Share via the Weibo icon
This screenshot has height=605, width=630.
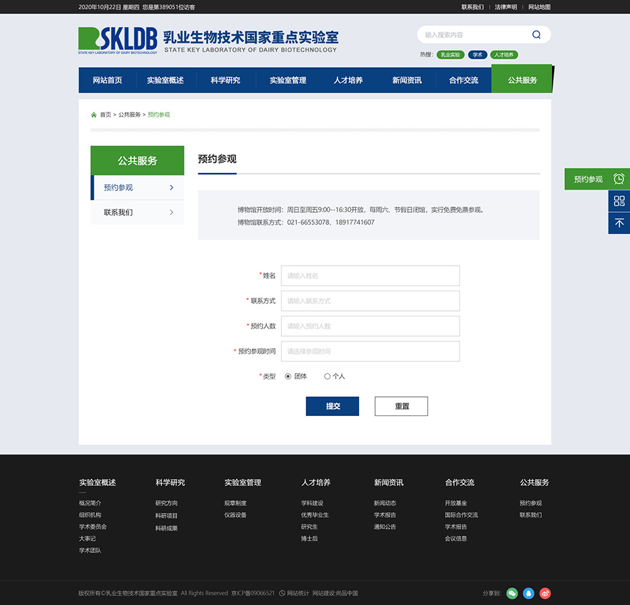545,593
